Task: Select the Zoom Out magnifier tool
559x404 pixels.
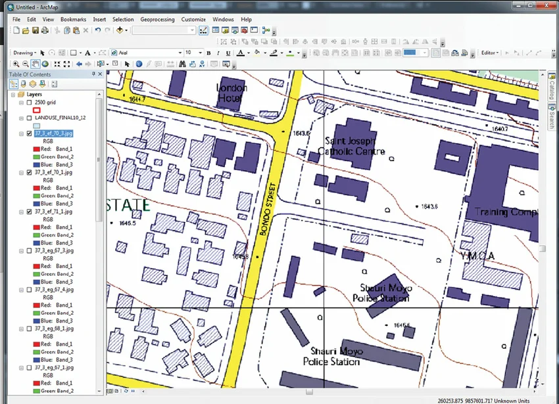Action: pos(26,64)
